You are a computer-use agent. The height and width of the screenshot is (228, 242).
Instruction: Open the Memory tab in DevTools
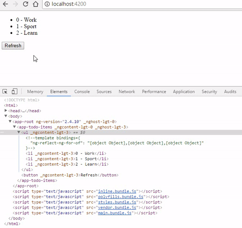(x=35, y=92)
